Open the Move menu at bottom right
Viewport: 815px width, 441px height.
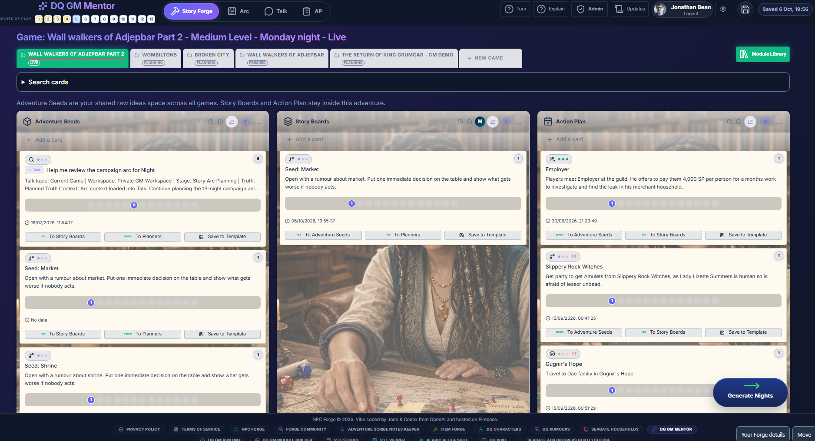[804, 434]
